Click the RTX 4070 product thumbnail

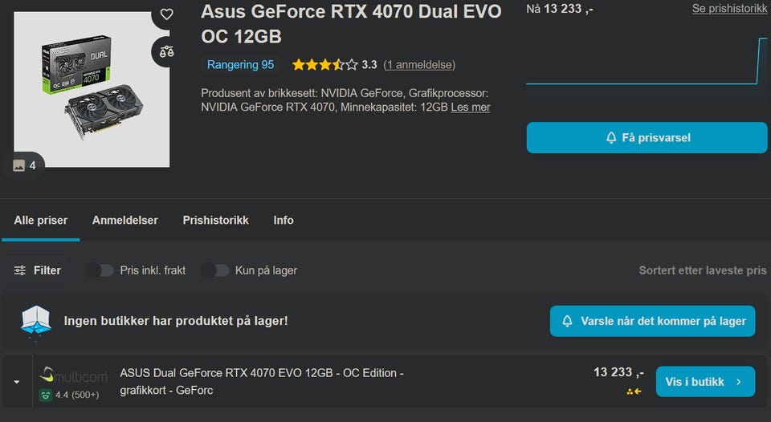(x=92, y=89)
